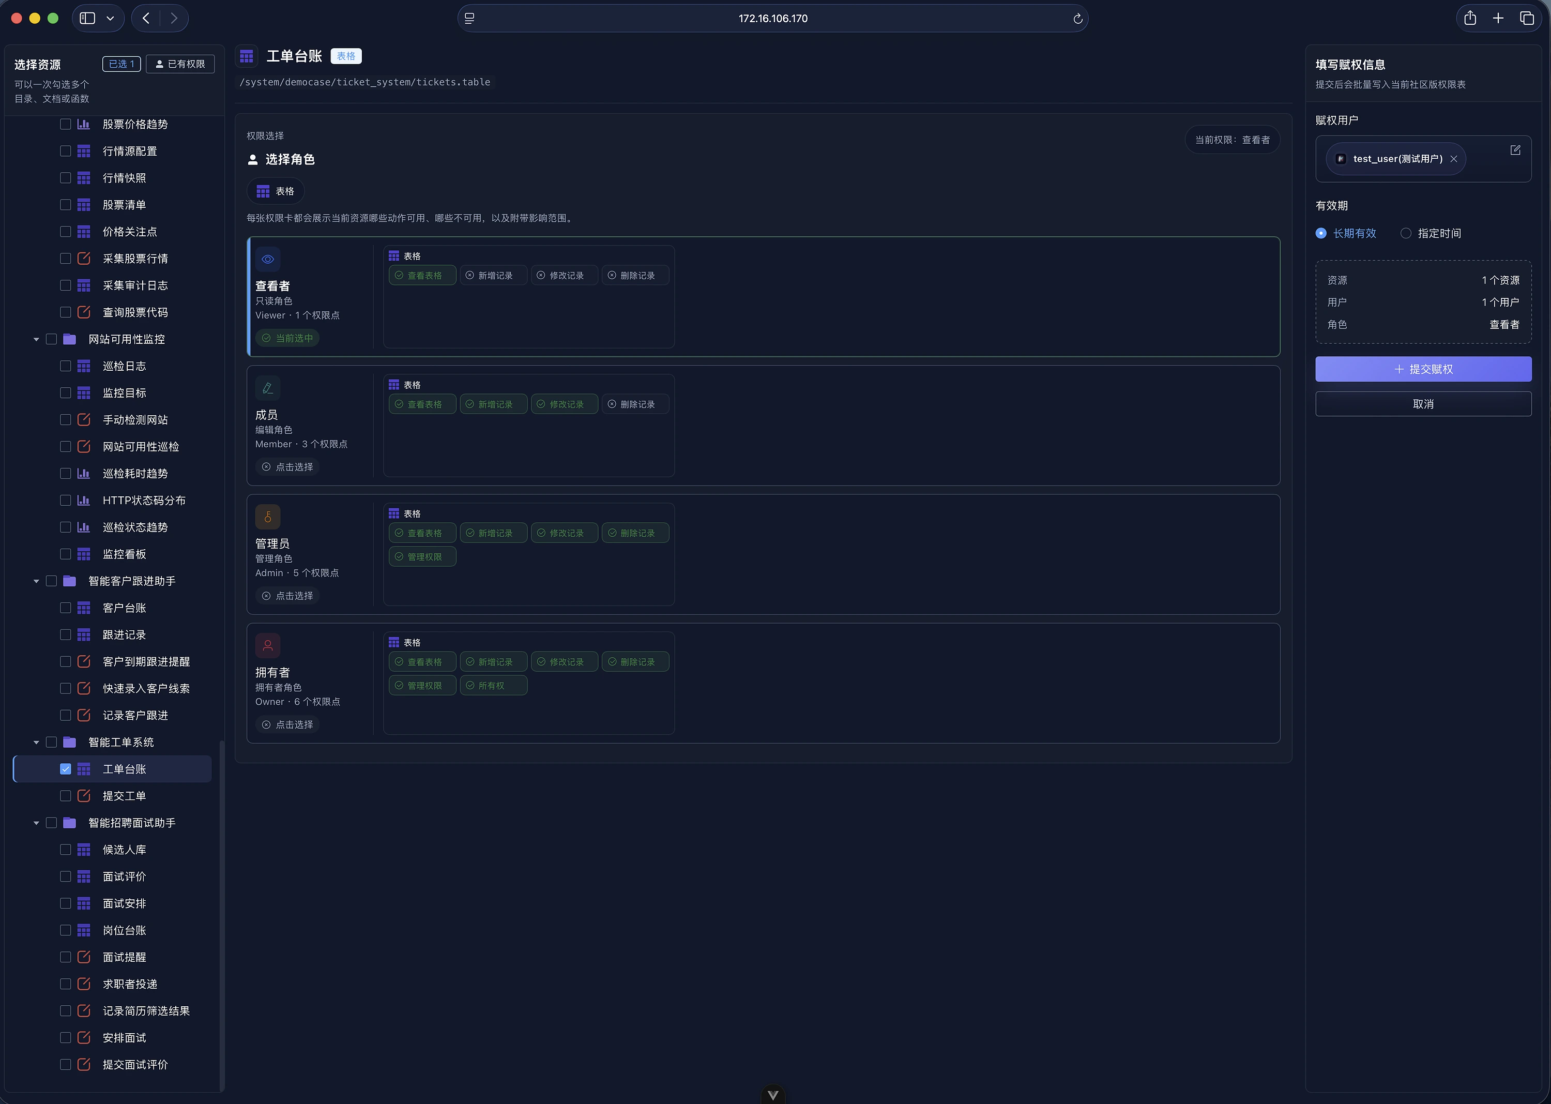The height and width of the screenshot is (1104, 1551).
Task: Click the 已有权限 button
Action: click(x=180, y=64)
